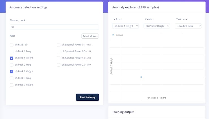Enable ph Spectral Power 1.0 - 2.0
The width and height of the screenshot is (209, 119).
[59, 58]
